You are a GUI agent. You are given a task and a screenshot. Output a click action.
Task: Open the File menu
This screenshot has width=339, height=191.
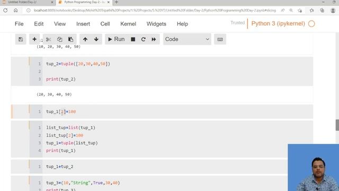19,24
